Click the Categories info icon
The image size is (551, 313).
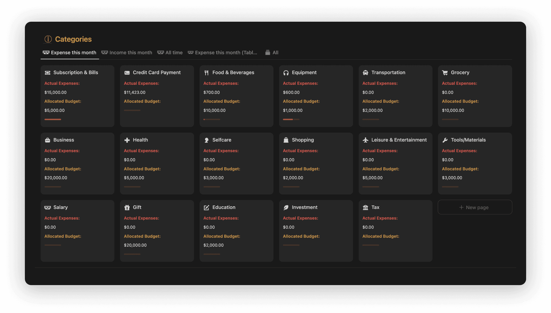click(x=48, y=39)
